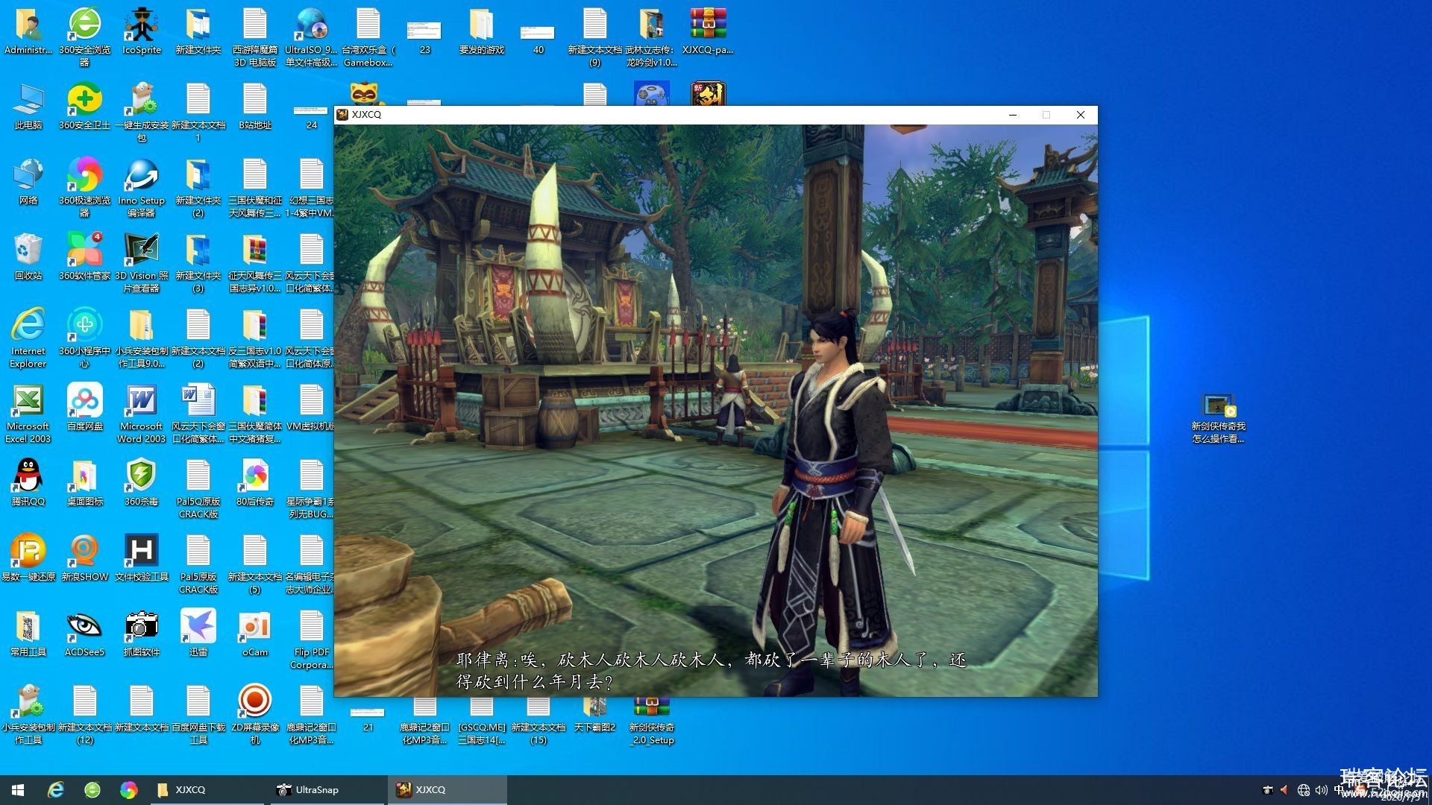The width and height of the screenshot is (1432, 805).
Task: Select the Internet Explorer desktop icon
Action: click(28, 337)
